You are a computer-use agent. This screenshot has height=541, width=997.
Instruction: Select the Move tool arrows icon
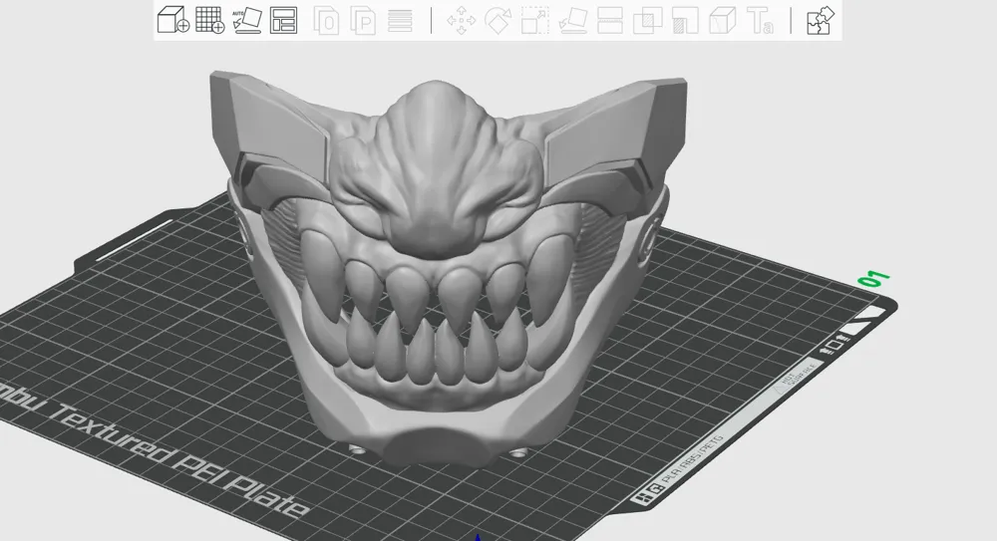point(461,20)
